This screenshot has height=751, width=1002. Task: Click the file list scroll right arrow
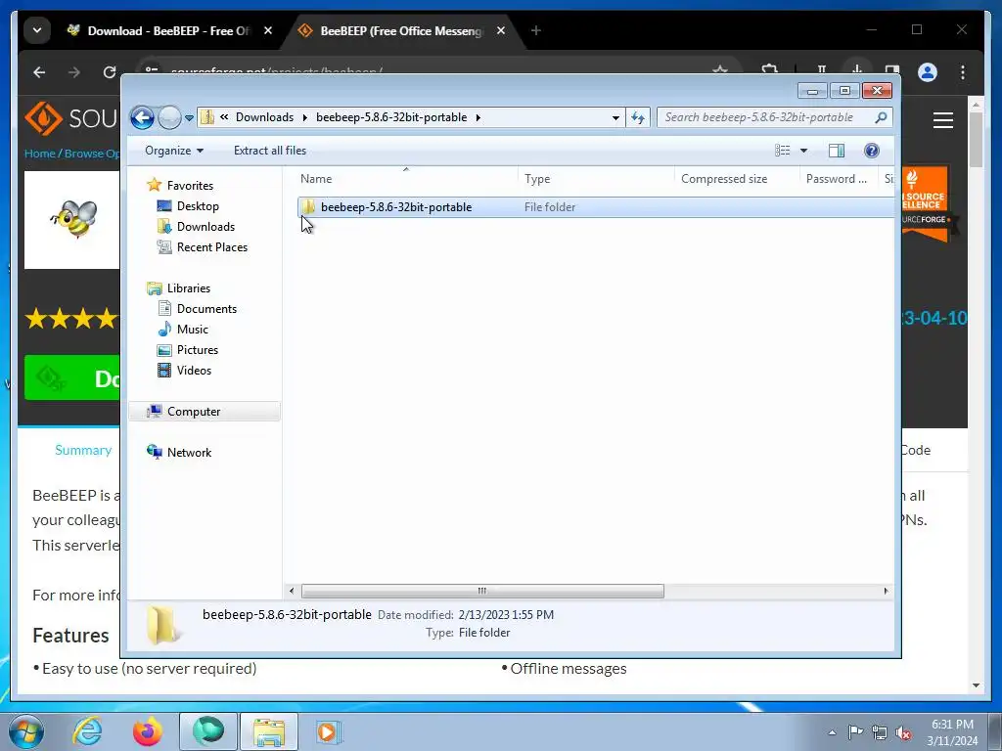coord(886,592)
